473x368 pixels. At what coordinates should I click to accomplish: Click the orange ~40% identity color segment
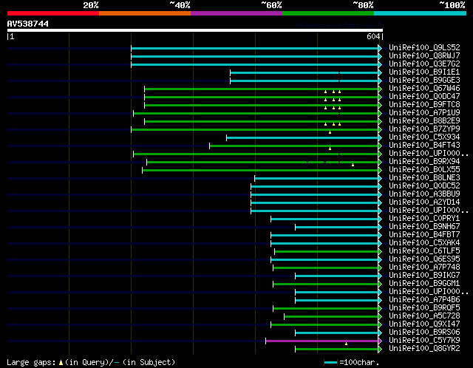click(x=145, y=13)
